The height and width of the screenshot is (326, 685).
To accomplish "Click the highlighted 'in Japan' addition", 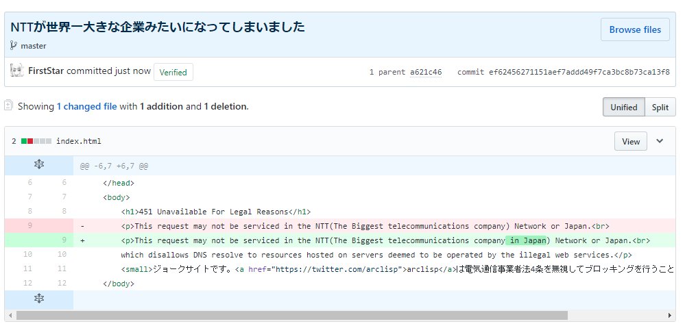I will [x=526, y=240].
